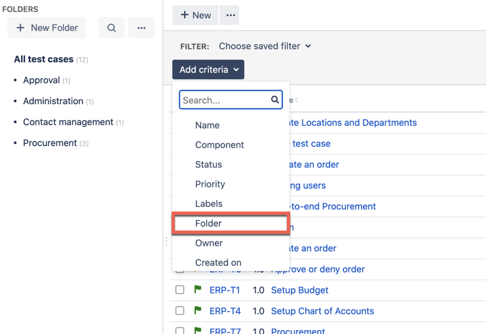Open the folders more options ellipsis

click(141, 28)
